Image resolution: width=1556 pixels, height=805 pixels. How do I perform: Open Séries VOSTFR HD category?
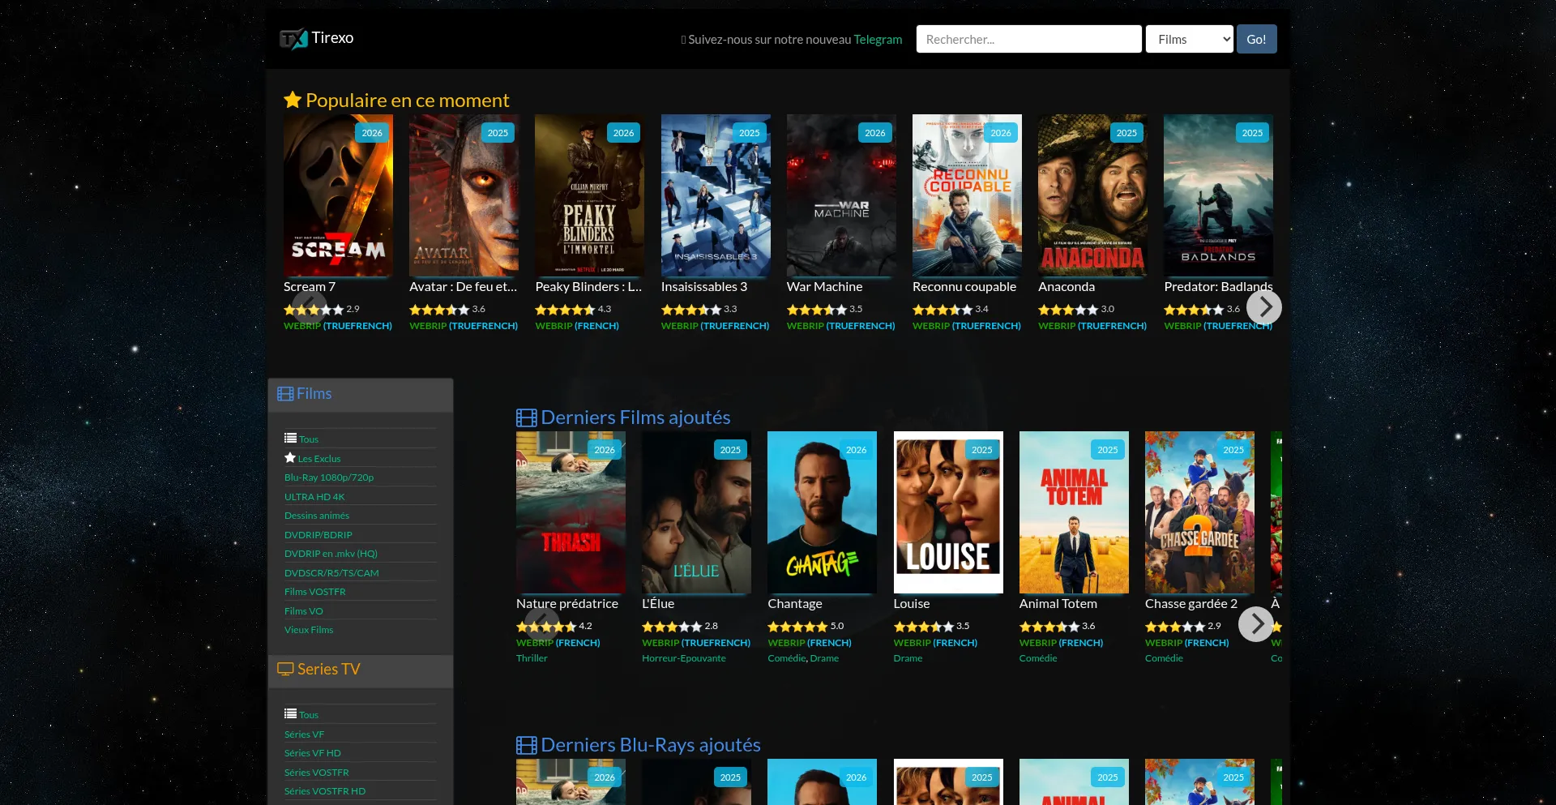(325, 791)
